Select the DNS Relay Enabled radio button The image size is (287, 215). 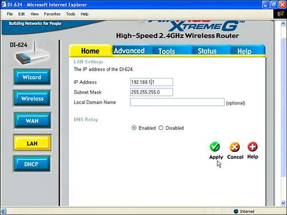[134, 128]
